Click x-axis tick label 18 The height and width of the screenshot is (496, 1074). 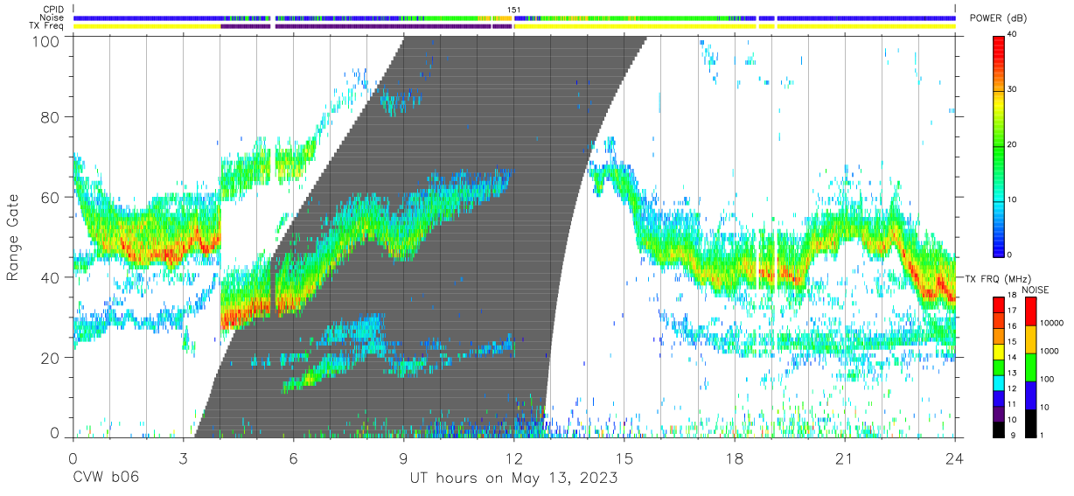735,458
